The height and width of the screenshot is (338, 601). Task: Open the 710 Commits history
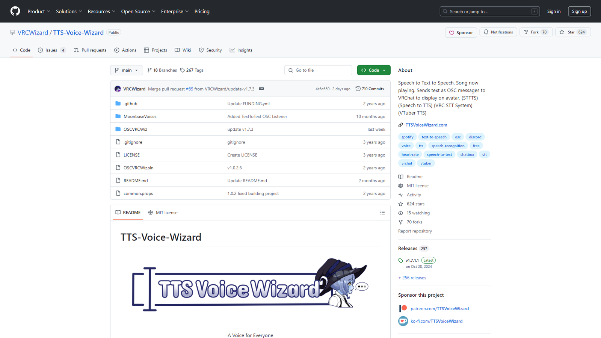click(x=370, y=89)
